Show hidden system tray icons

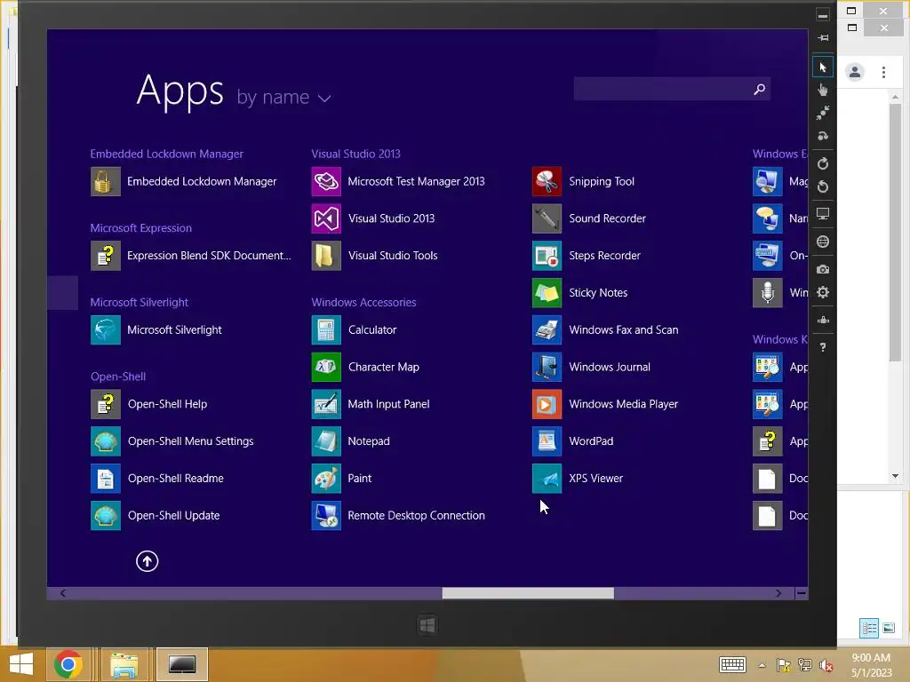(x=762, y=665)
